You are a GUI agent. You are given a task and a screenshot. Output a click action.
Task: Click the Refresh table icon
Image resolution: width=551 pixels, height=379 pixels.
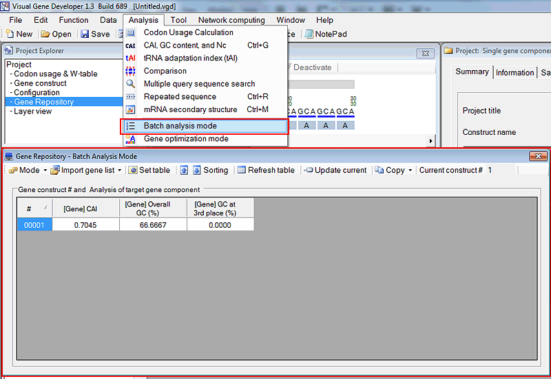coord(242,170)
